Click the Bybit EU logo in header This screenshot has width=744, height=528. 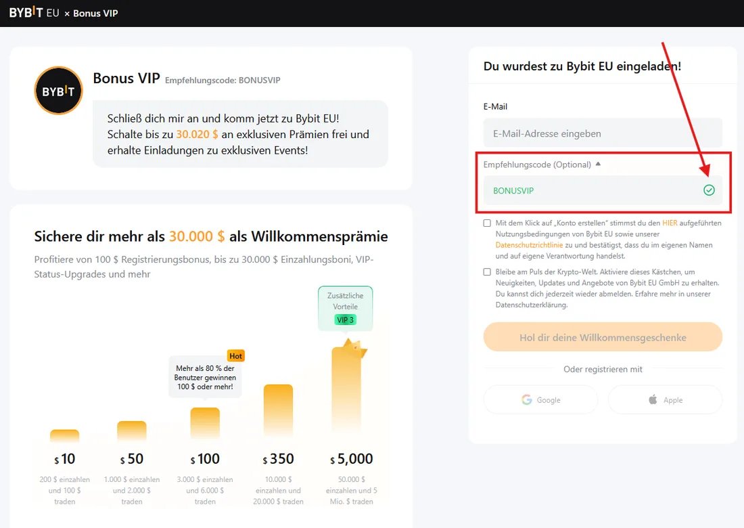tap(34, 13)
